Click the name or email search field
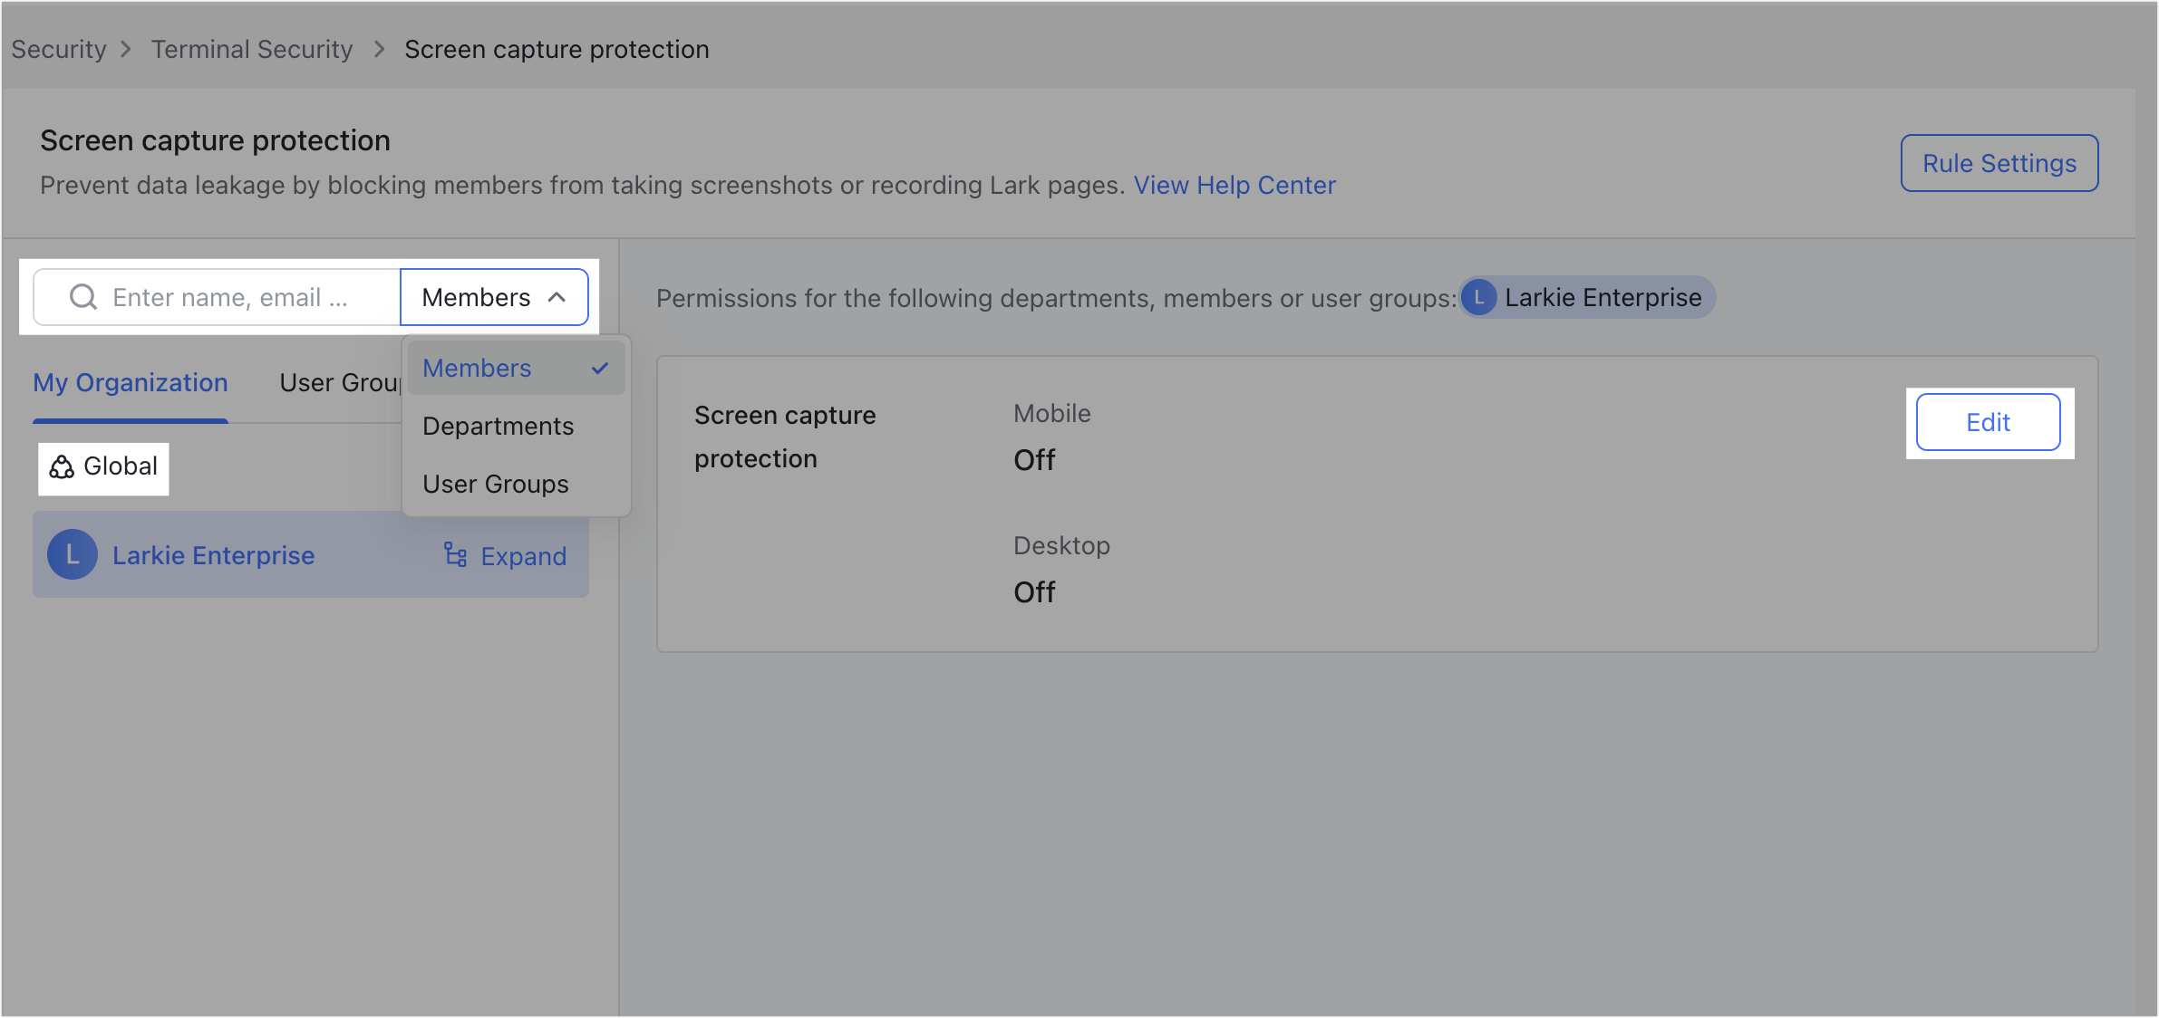The width and height of the screenshot is (2159, 1018). pyautogui.click(x=245, y=297)
